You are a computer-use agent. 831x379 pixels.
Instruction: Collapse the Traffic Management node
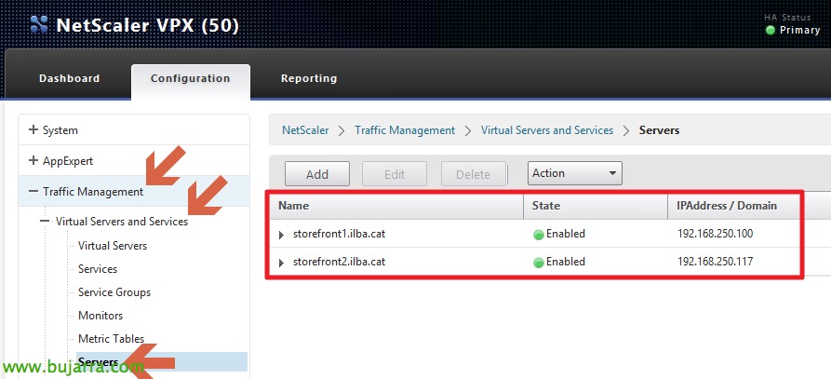[x=34, y=191]
